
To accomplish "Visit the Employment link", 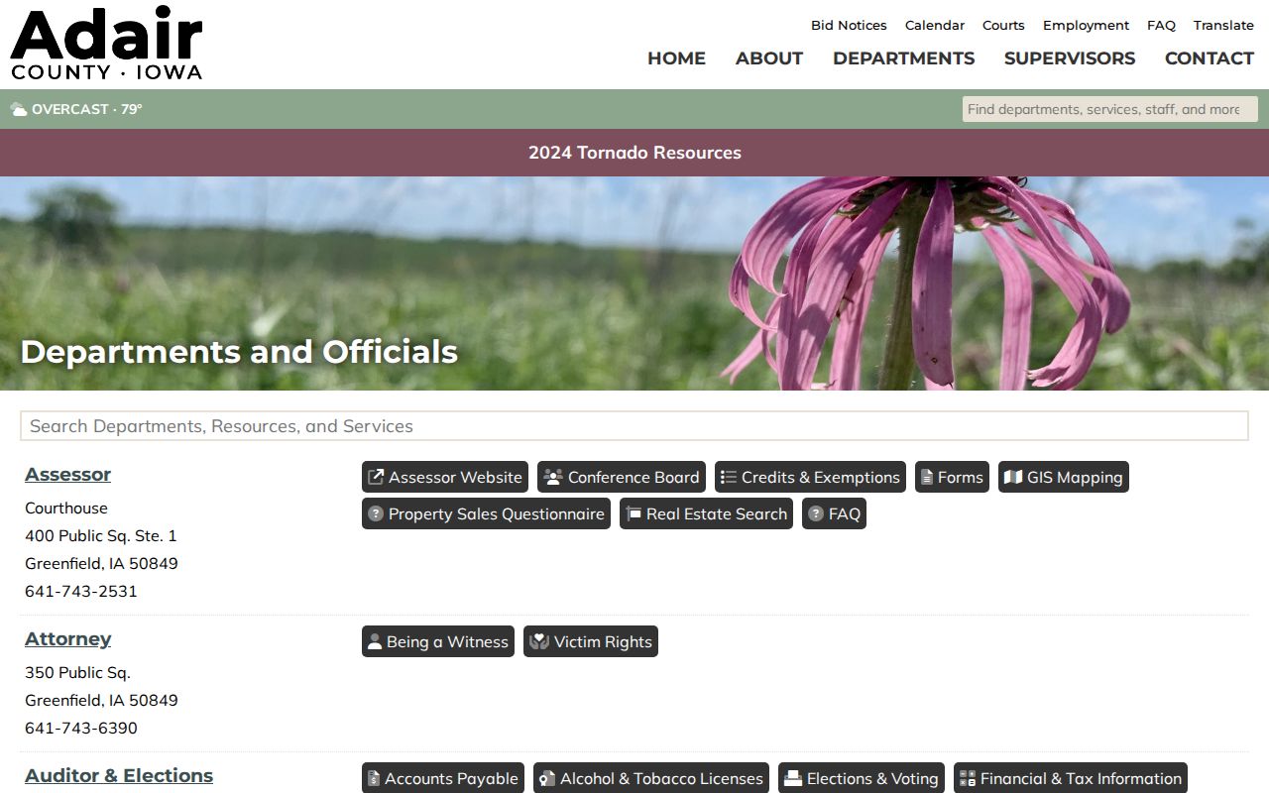I will click(1086, 26).
